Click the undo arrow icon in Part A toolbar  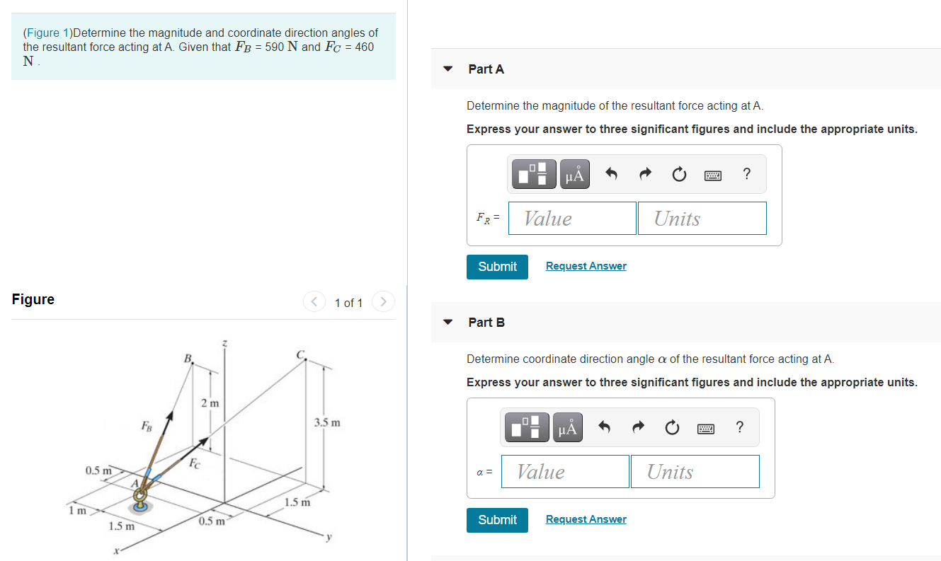610,173
